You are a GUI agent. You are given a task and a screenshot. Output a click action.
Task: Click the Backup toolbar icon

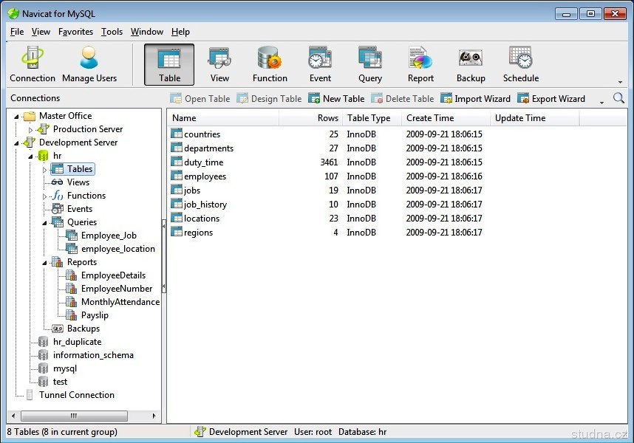click(x=471, y=64)
